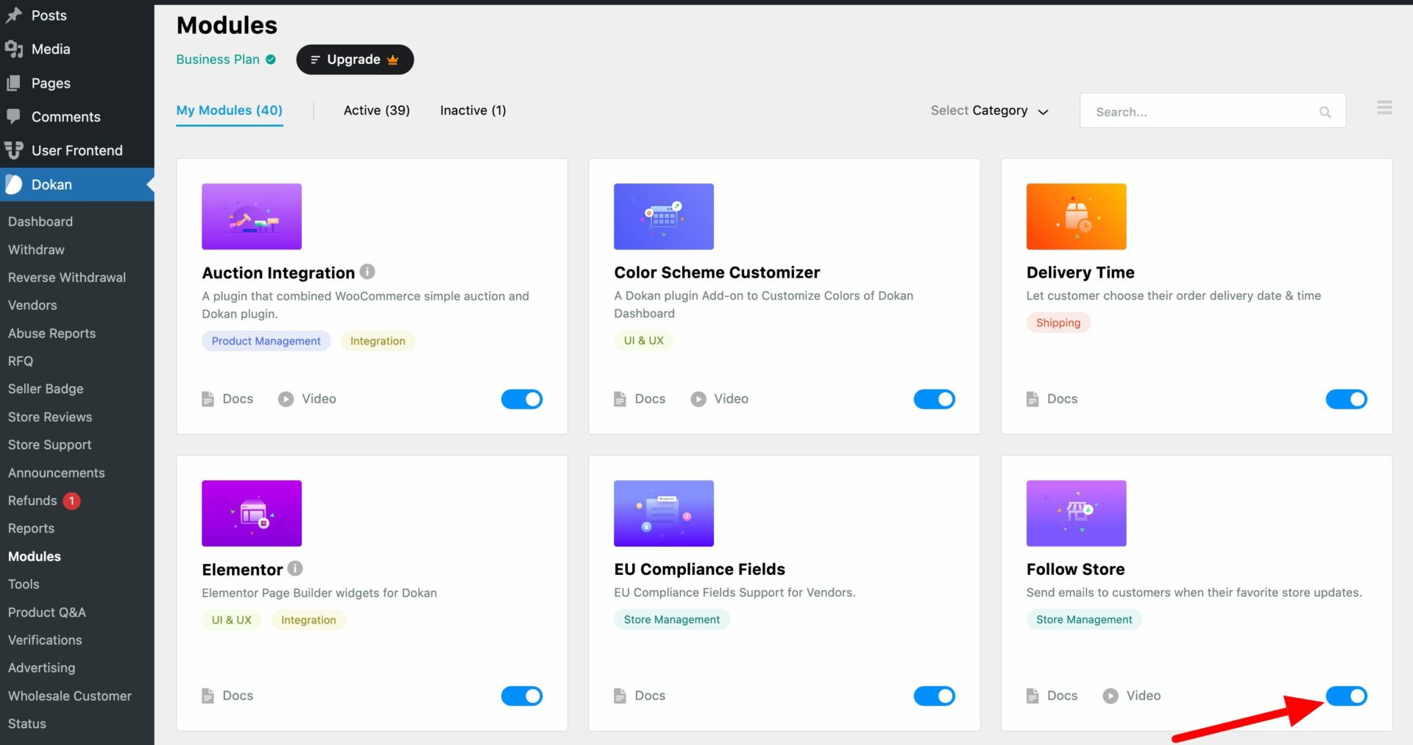Click the Pages icon in sidebar

point(13,83)
